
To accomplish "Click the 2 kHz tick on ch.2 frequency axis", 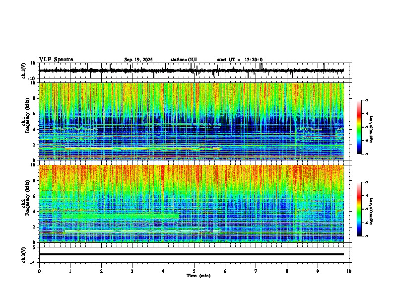I will (x=35, y=227).
